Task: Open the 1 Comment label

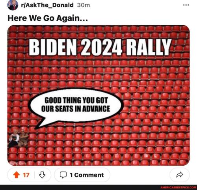Action: click(x=87, y=175)
